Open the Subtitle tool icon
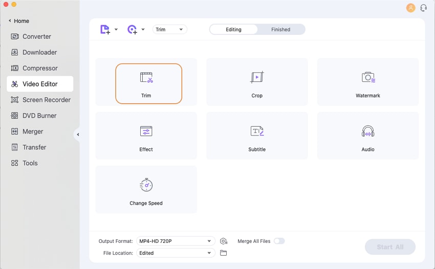The width and height of the screenshot is (435, 269). click(x=257, y=131)
